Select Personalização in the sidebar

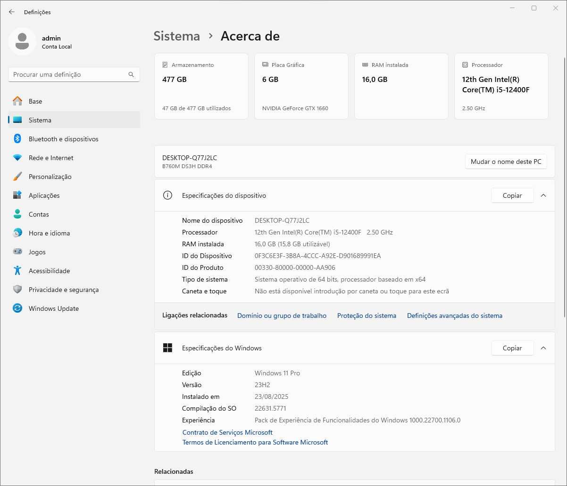(x=74, y=177)
